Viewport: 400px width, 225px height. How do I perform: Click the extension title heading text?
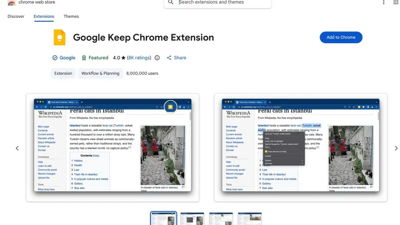[143, 37]
